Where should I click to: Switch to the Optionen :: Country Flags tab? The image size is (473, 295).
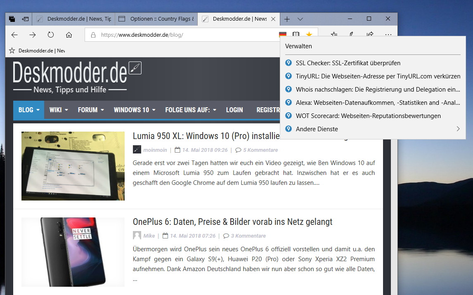tap(156, 19)
